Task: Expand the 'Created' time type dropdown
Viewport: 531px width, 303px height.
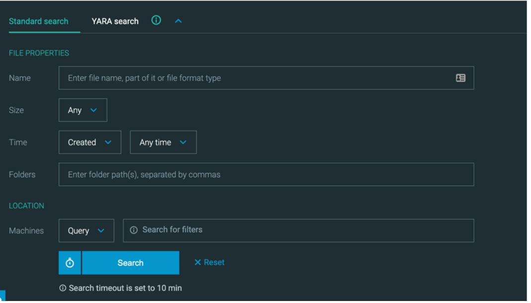Action: 89,143
